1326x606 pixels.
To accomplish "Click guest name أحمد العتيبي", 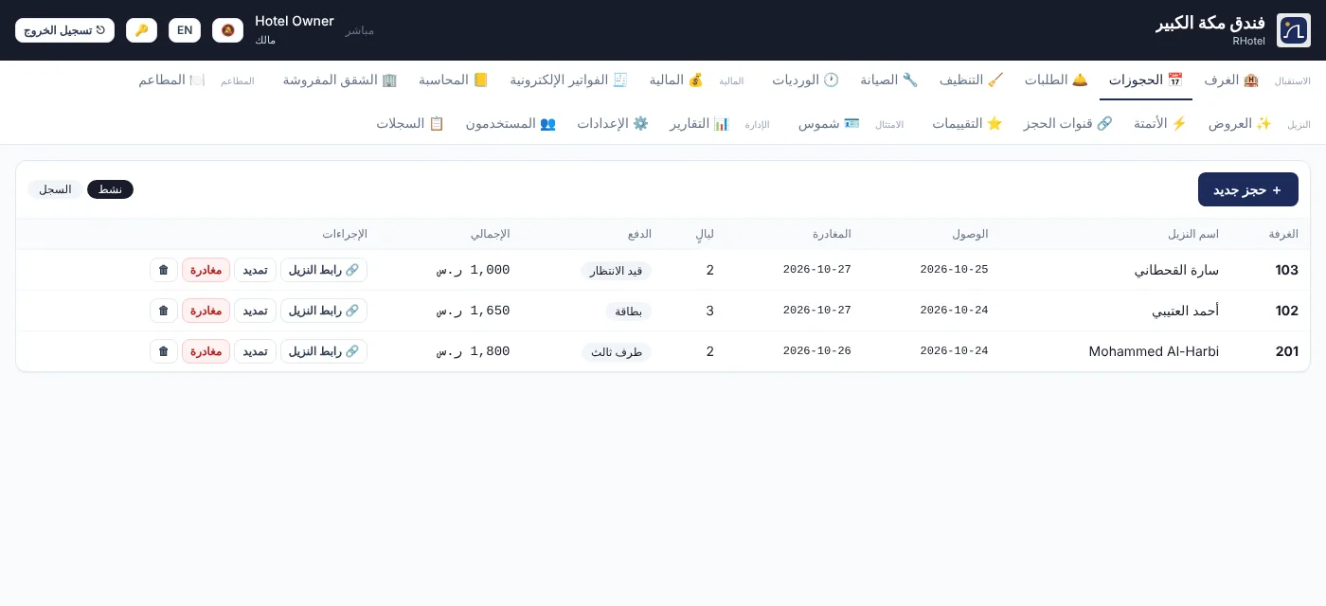I will (1185, 311).
